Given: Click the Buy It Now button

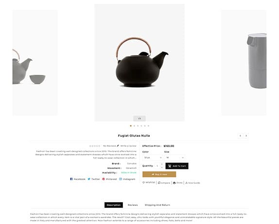Looking at the screenshot, I should coord(159,174).
